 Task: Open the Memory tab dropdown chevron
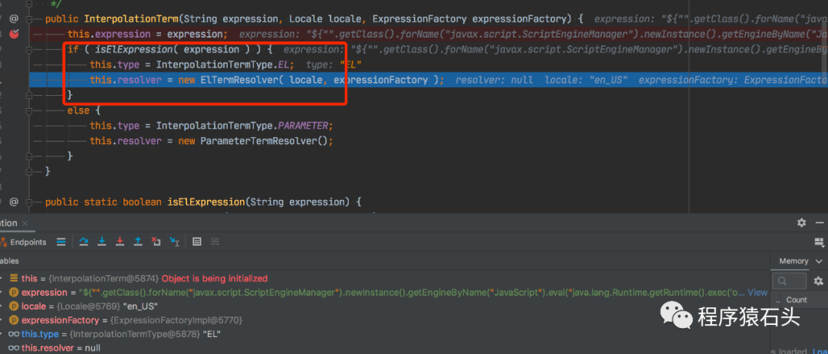pos(819,261)
